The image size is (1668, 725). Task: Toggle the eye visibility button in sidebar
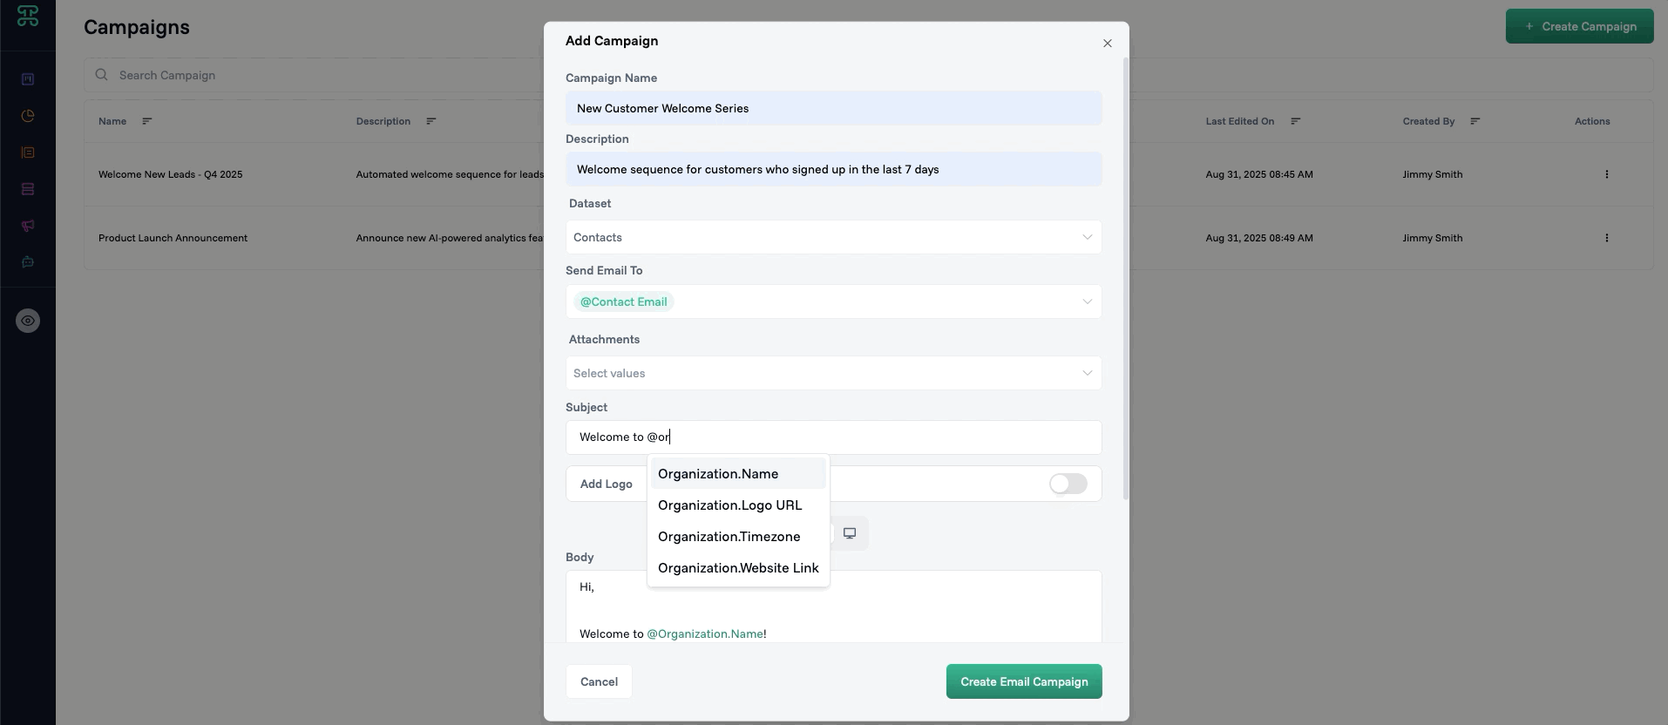(28, 321)
